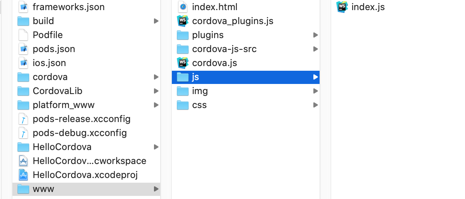This screenshot has height=199, width=465.
Task: Open the css folder's disclosure arrow
Action: point(315,105)
